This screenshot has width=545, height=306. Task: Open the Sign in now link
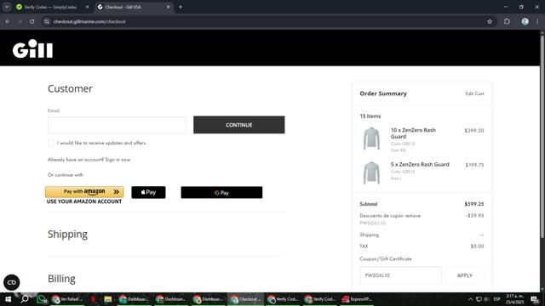(118, 160)
